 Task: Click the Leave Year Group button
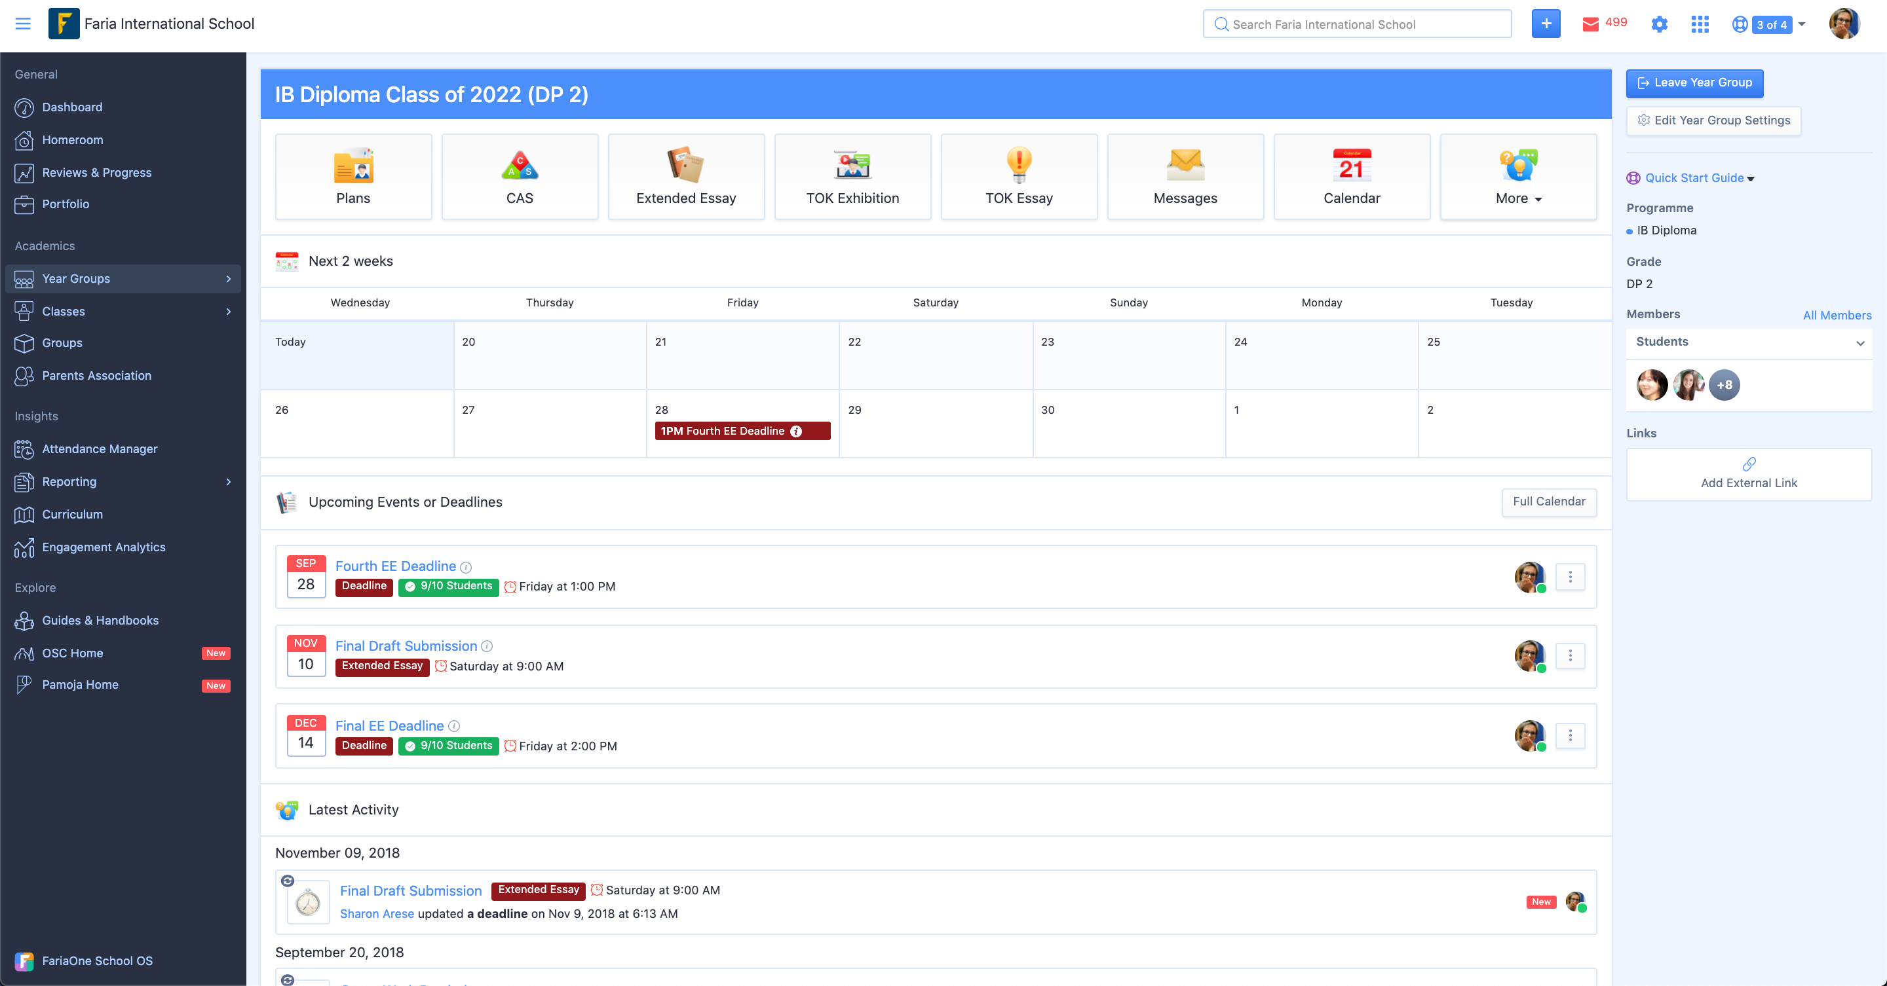(x=1694, y=82)
